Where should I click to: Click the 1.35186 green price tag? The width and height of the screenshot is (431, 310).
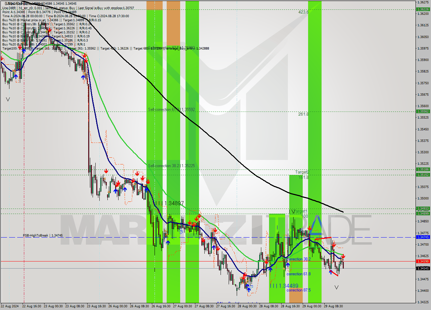(x=423, y=169)
